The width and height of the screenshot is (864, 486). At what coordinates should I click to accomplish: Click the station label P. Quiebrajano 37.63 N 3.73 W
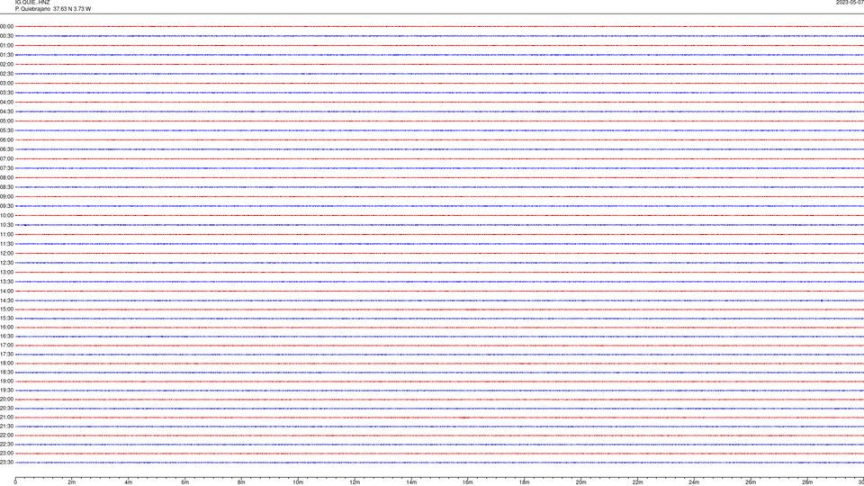pos(53,9)
